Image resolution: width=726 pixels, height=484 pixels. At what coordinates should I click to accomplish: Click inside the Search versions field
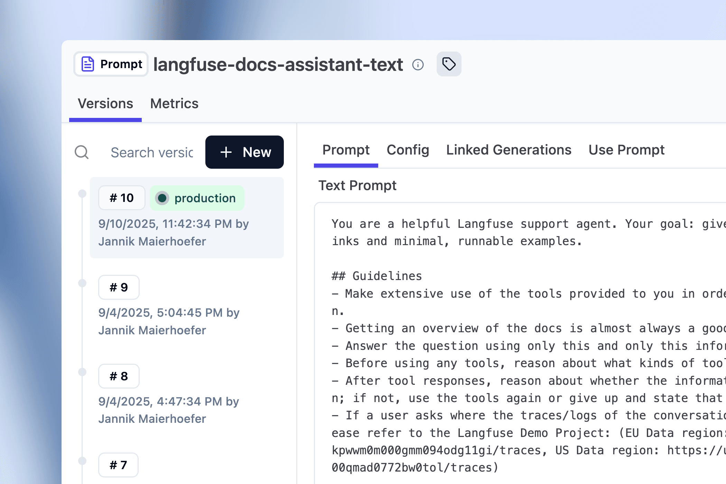tap(152, 152)
